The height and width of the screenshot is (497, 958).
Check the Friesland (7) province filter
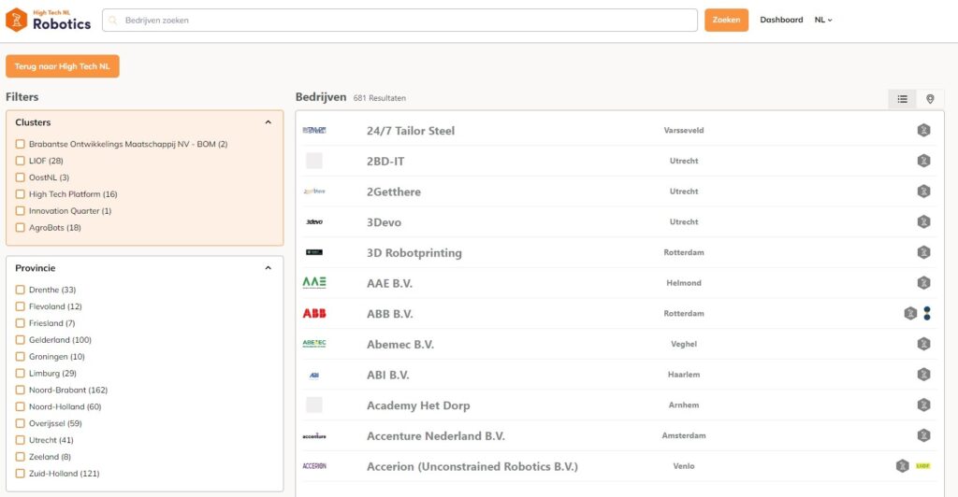[21, 323]
